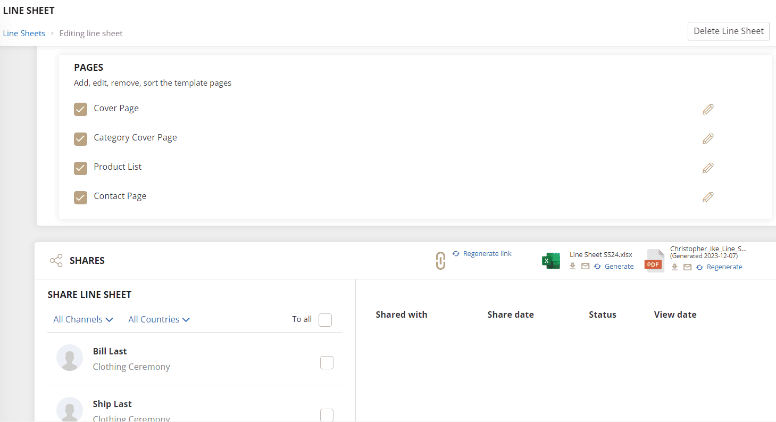Click the Cover Page label
Image resolution: width=776 pixels, height=422 pixels.
pos(116,108)
